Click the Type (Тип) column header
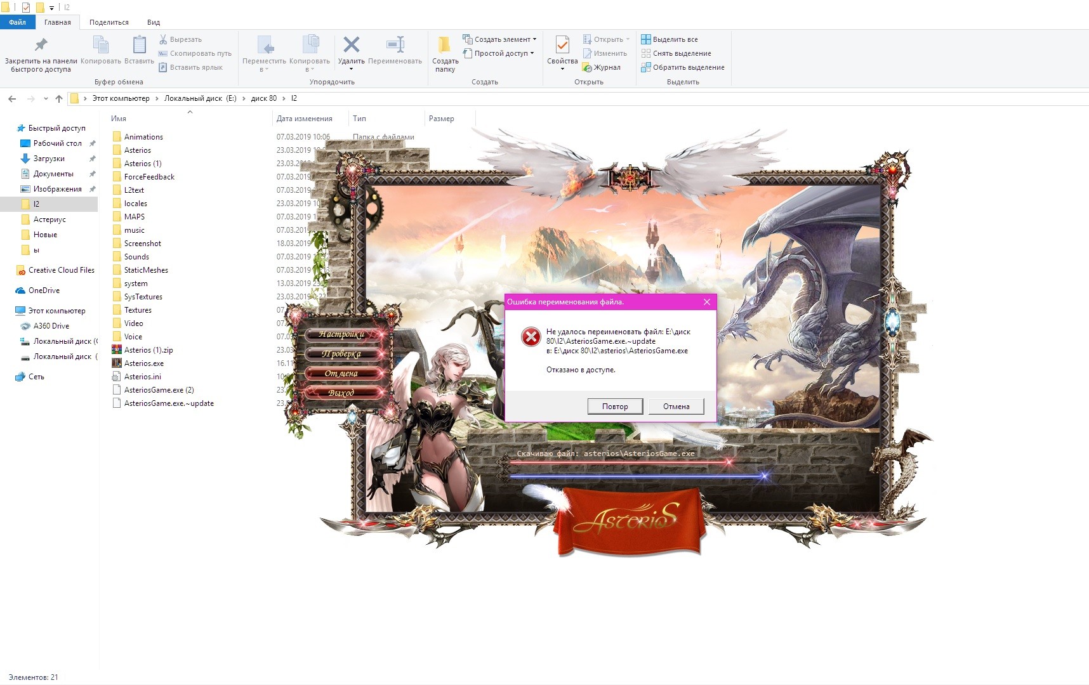The width and height of the screenshot is (1089, 685). tap(360, 119)
